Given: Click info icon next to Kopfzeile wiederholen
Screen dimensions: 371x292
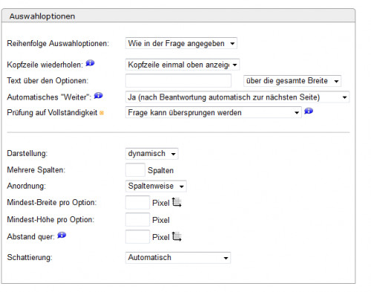Looking at the screenshot, I should pos(90,63).
